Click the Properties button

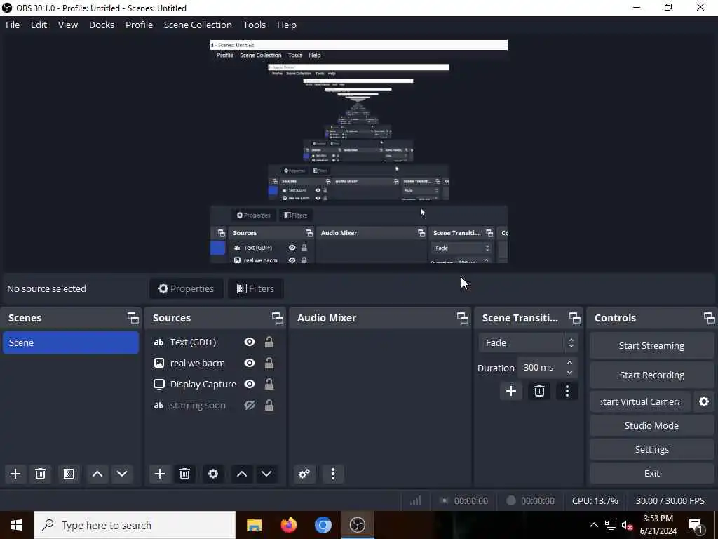[187, 288]
